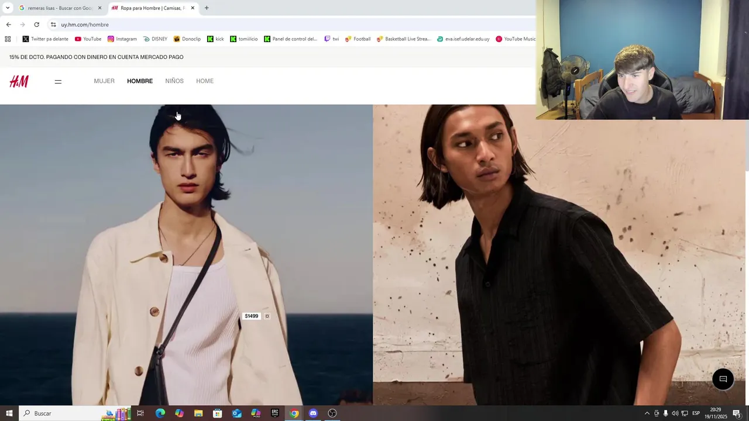Screen dimensions: 749x421
Task: Open the notification center with 3 notifications
Action: [737, 413]
